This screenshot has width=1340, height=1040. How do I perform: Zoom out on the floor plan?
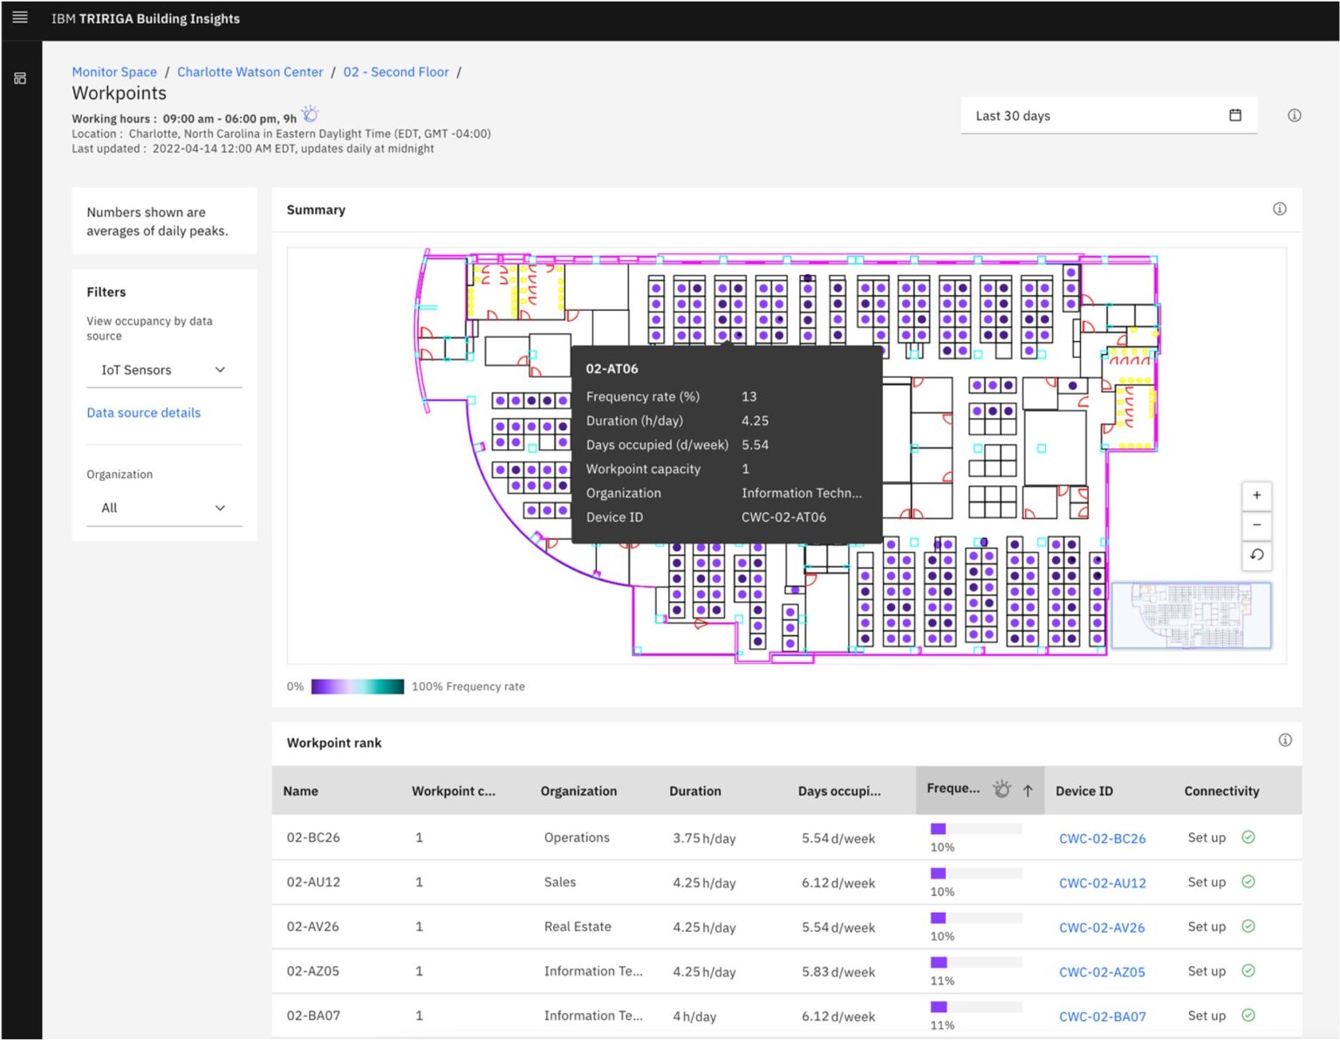(x=1256, y=524)
